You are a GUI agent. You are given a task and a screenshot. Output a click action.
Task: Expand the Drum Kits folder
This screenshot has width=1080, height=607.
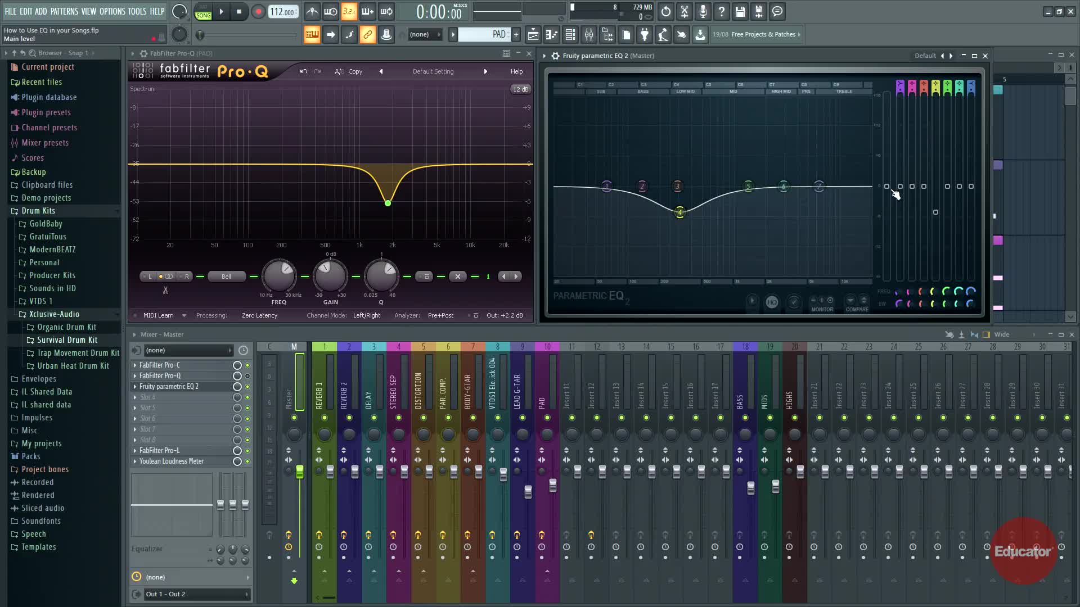38,211
